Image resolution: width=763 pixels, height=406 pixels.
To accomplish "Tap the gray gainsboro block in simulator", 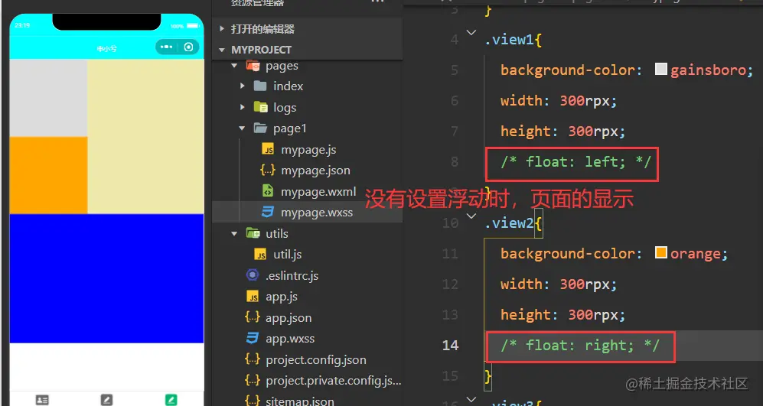I will 49,98.
